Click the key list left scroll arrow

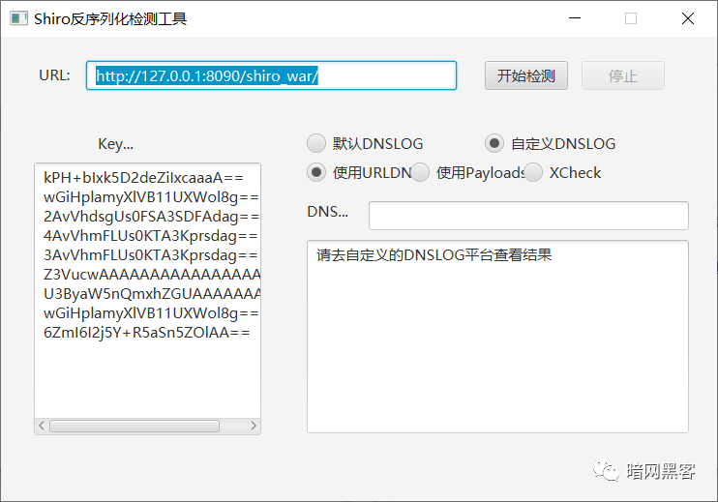(x=42, y=426)
